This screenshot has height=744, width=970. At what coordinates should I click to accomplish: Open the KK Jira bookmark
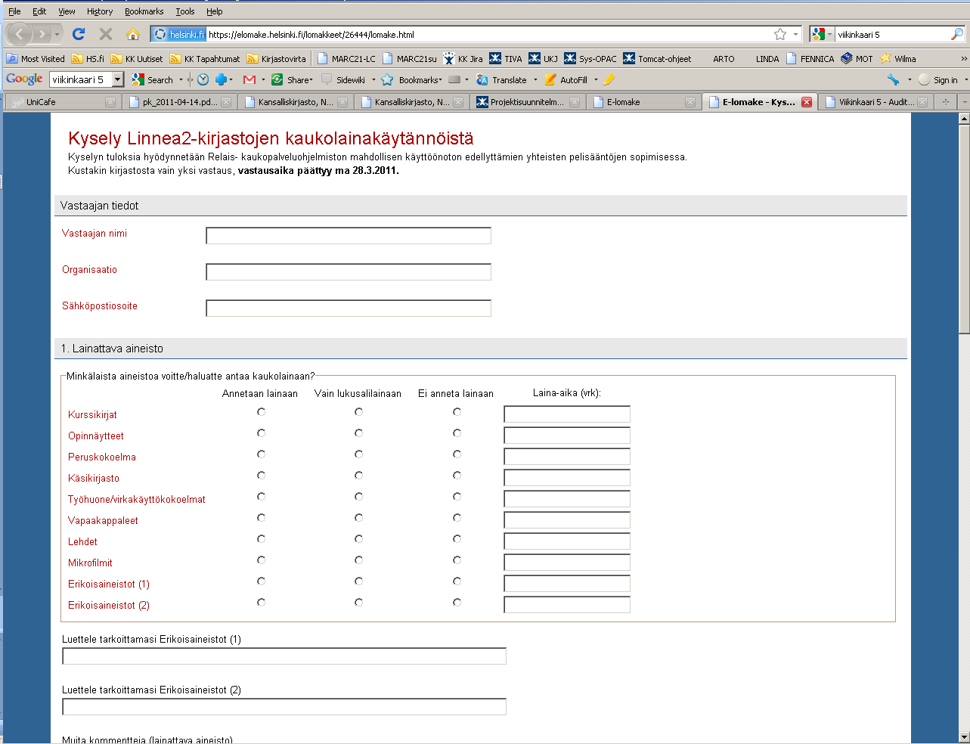(463, 58)
